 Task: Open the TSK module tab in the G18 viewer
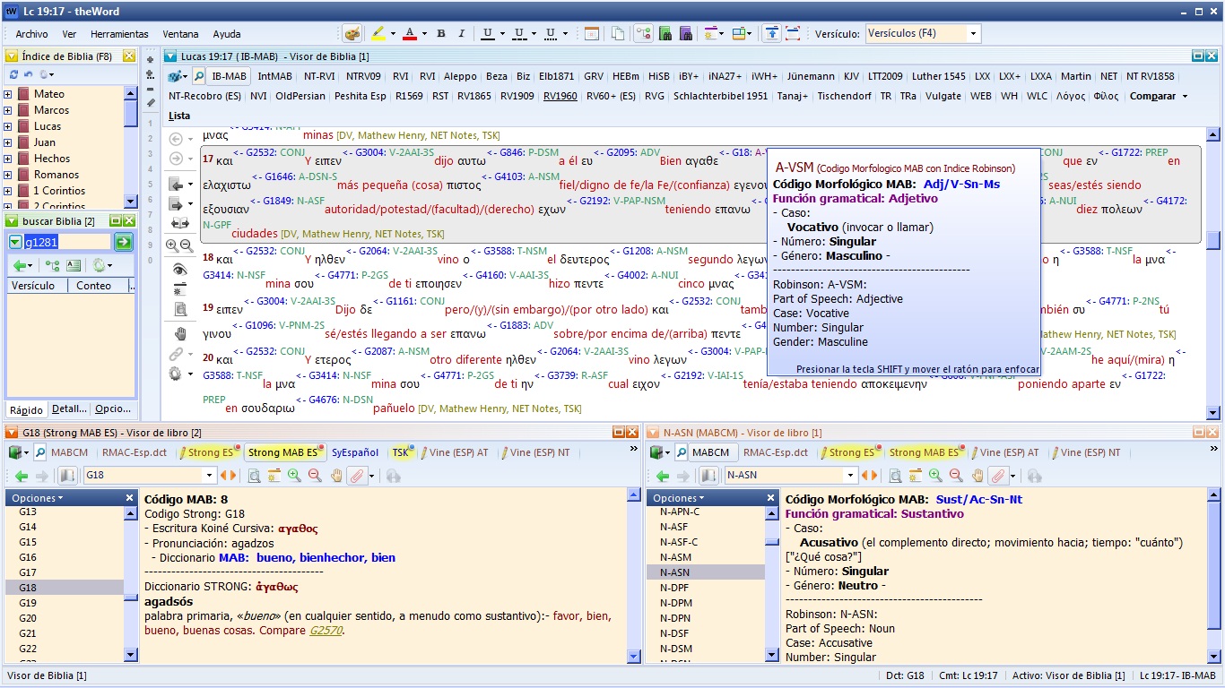pos(400,452)
